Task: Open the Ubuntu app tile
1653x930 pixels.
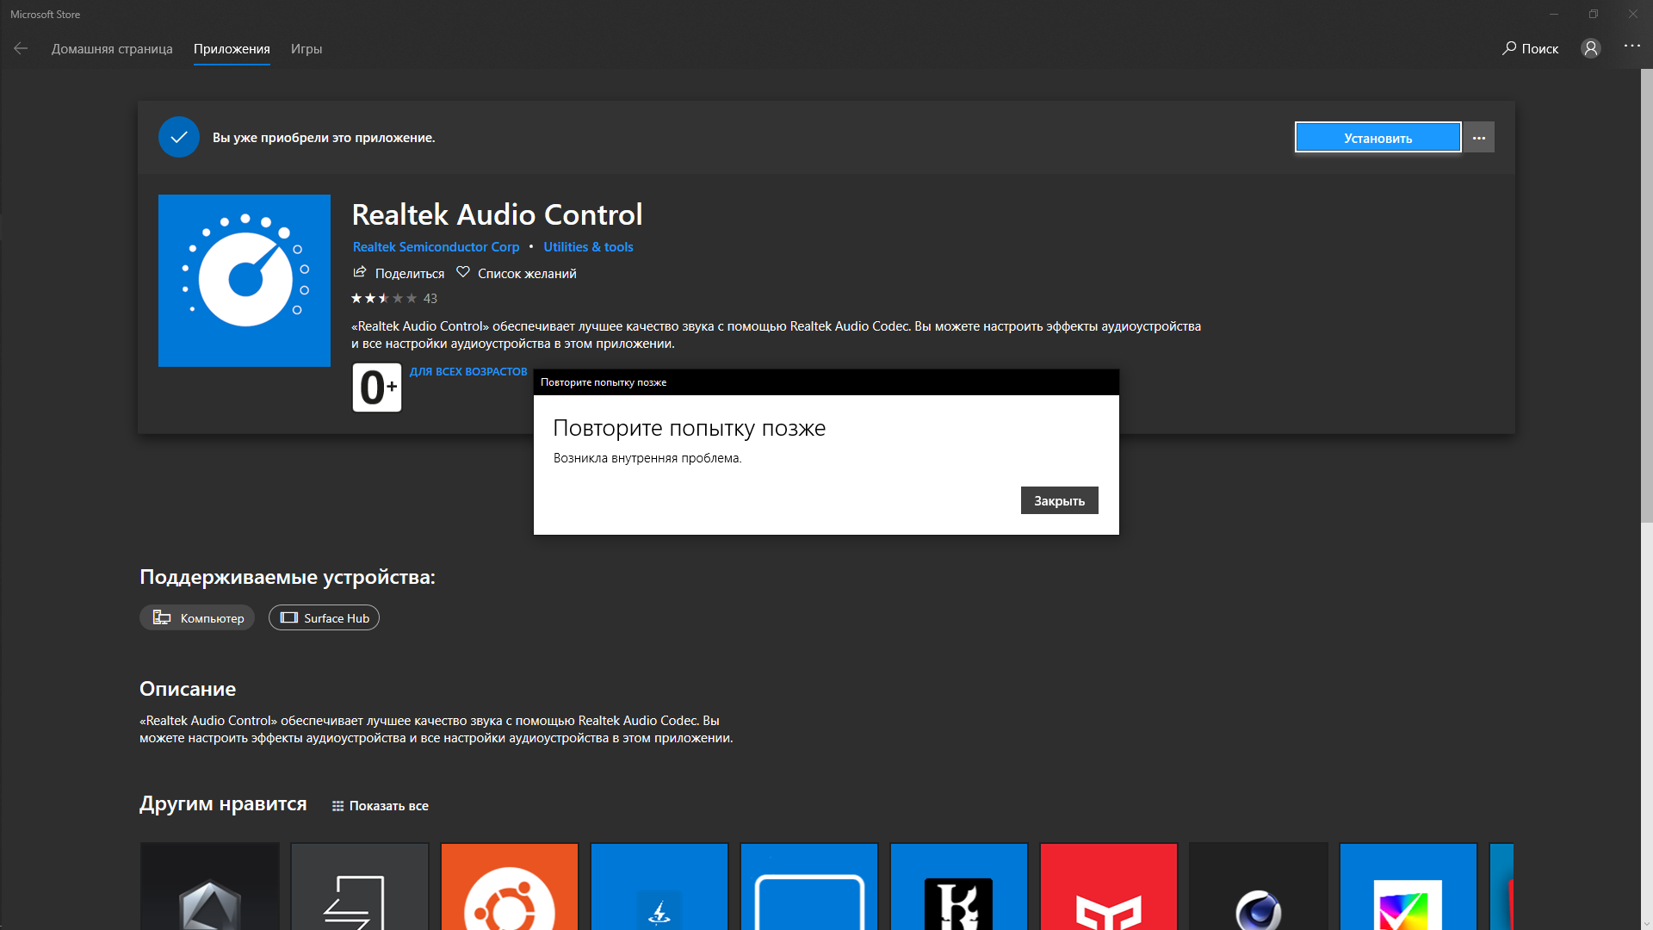Action: pyautogui.click(x=510, y=886)
